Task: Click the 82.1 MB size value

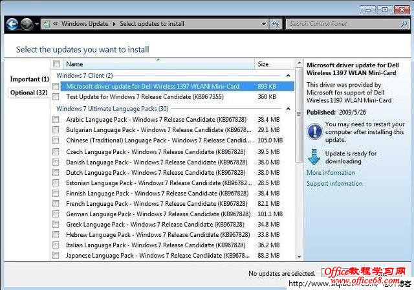Action: pyautogui.click(x=268, y=204)
